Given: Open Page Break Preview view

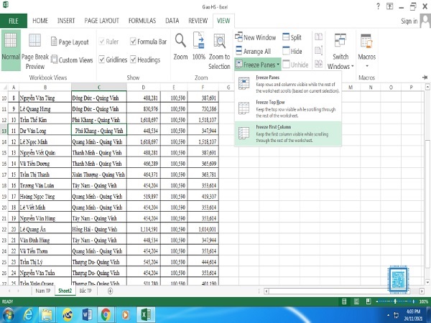Looking at the screenshot, I should point(35,52).
